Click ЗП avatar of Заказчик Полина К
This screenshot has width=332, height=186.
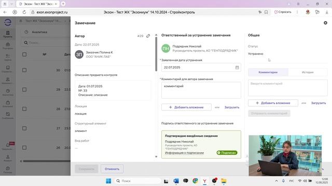[79, 54]
